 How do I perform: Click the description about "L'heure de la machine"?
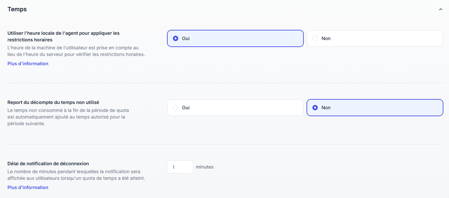tap(76, 51)
